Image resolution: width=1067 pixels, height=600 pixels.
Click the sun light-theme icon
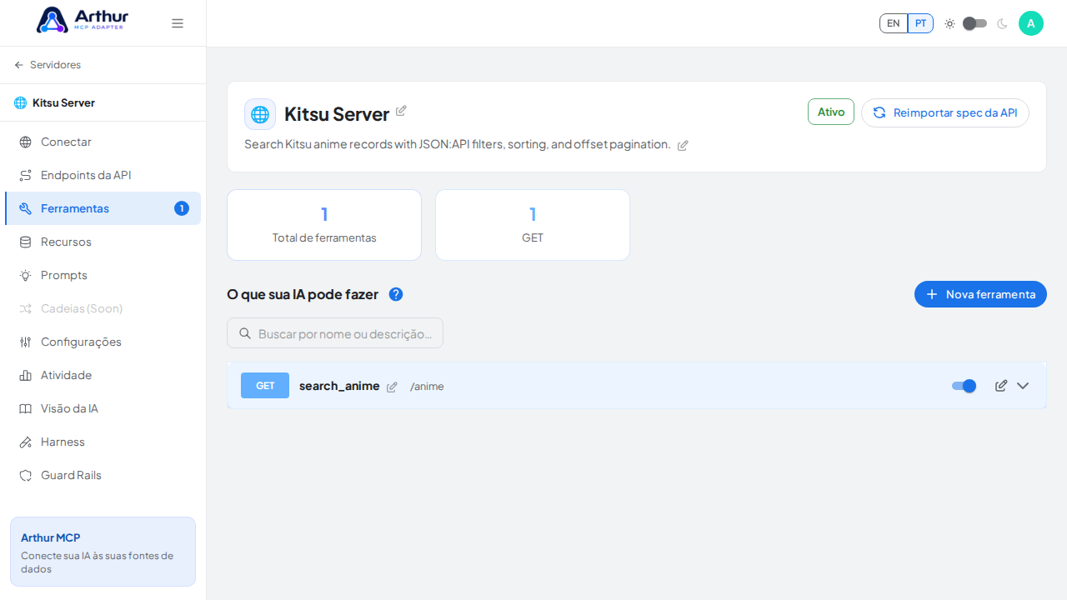949,23
